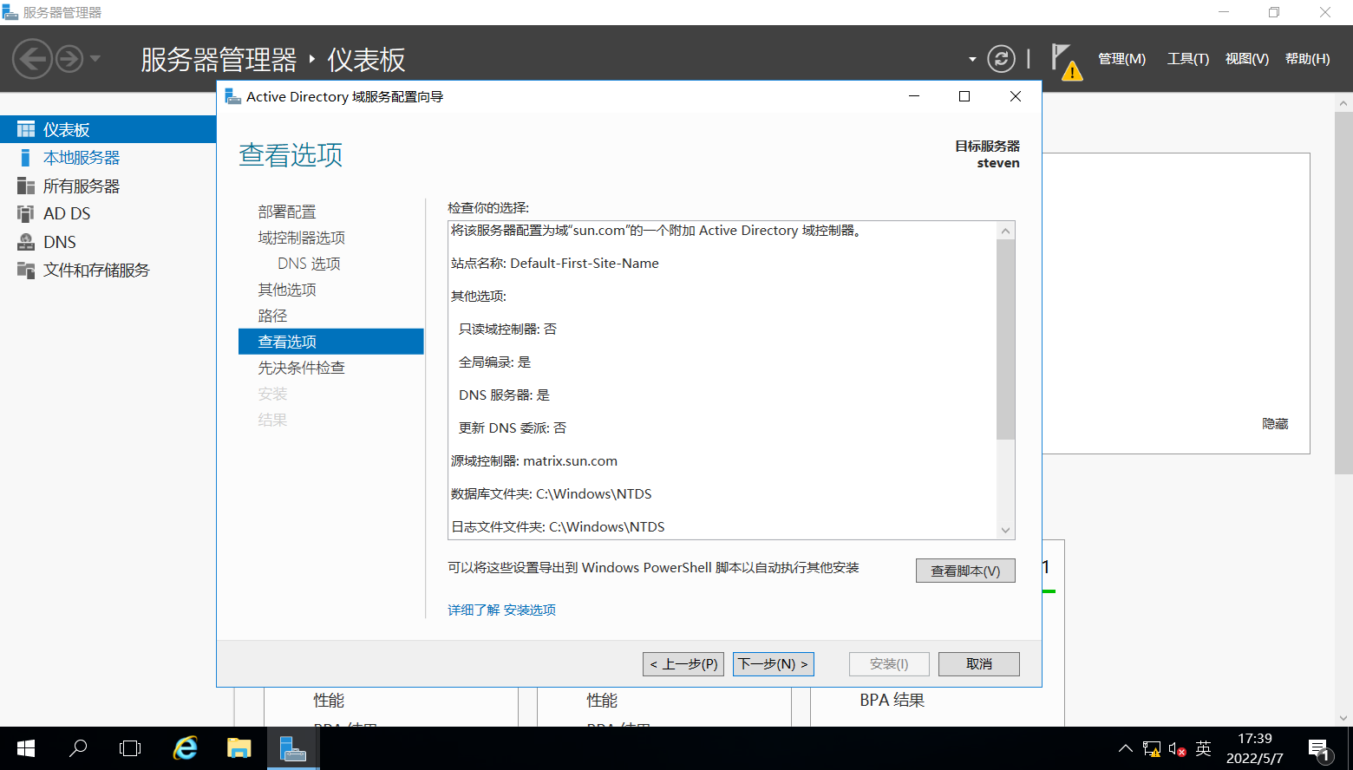Click the back navigation arrow in Server Manager
1353x770 pixels.
(32, 59)
